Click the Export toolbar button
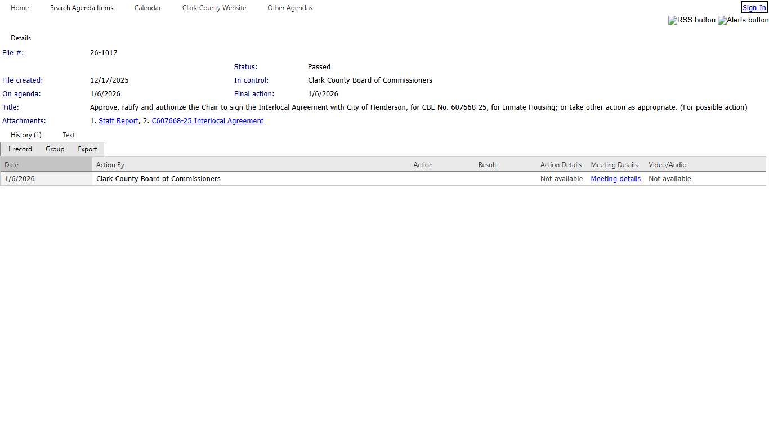 [87, 149]
